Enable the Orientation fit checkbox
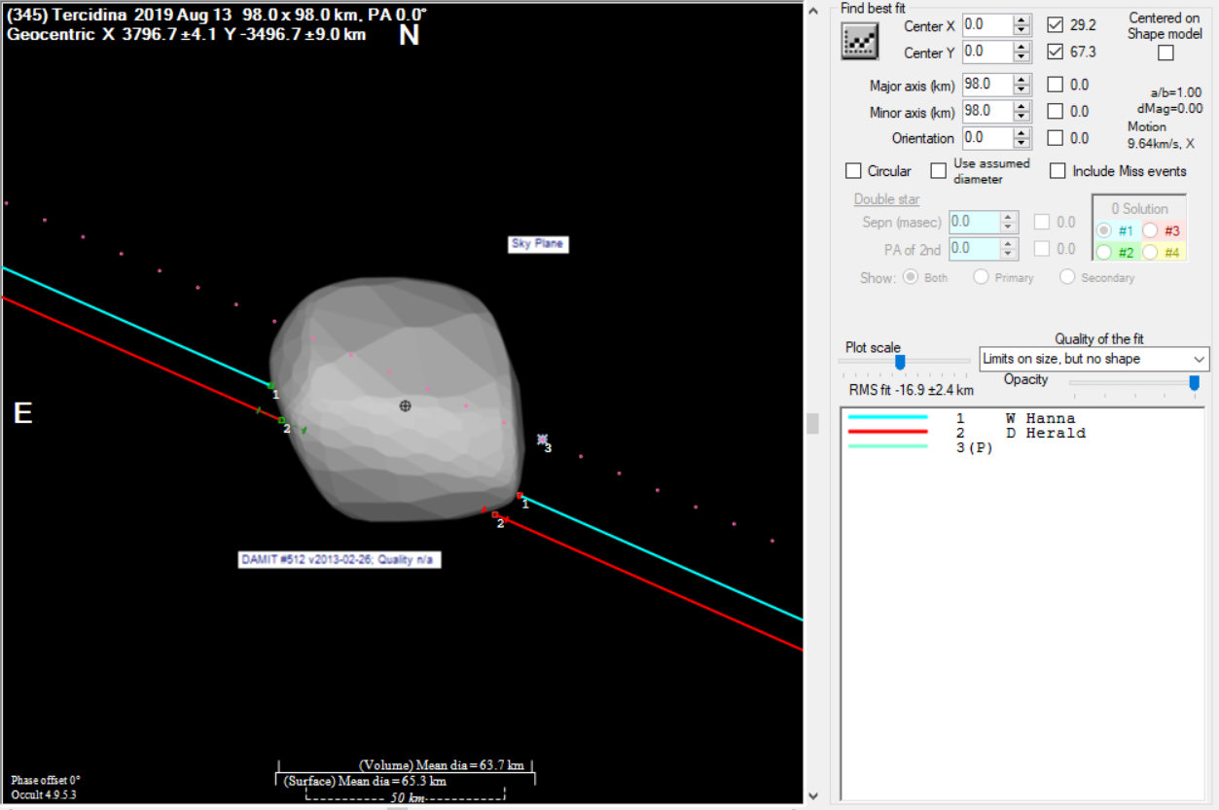1219x810 pixels. 1055,138
